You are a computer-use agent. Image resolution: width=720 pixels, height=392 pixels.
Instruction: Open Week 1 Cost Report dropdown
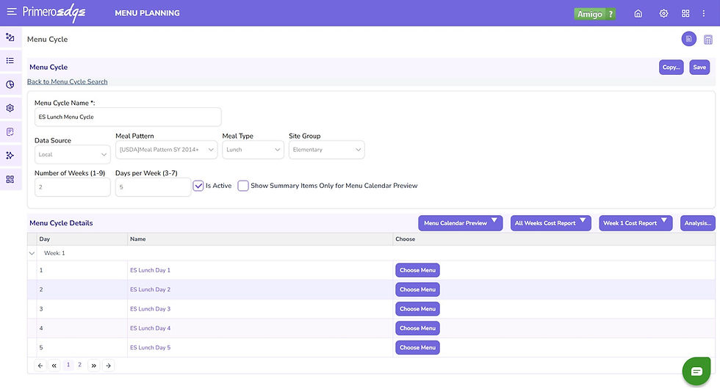tap(636, 223)
